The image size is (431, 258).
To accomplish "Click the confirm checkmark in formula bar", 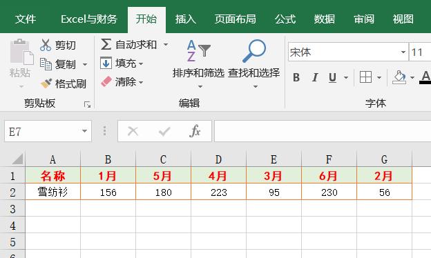I will [164, 132].
